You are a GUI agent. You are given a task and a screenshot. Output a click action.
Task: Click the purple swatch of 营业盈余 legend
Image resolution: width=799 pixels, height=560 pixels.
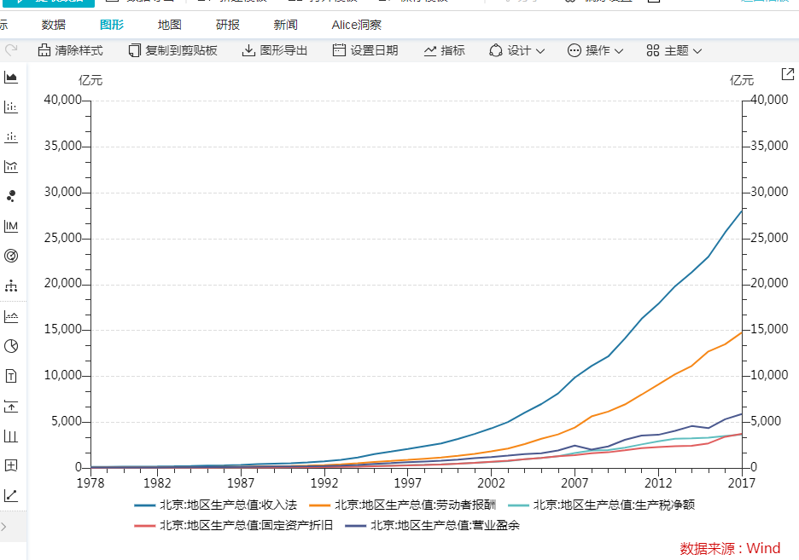[355, 525]
